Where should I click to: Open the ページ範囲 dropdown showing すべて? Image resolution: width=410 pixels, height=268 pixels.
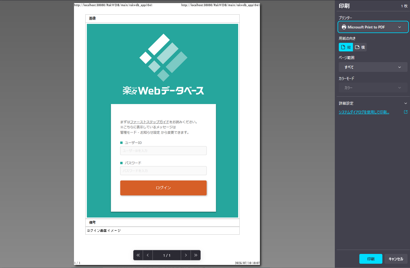pos(373,67)
